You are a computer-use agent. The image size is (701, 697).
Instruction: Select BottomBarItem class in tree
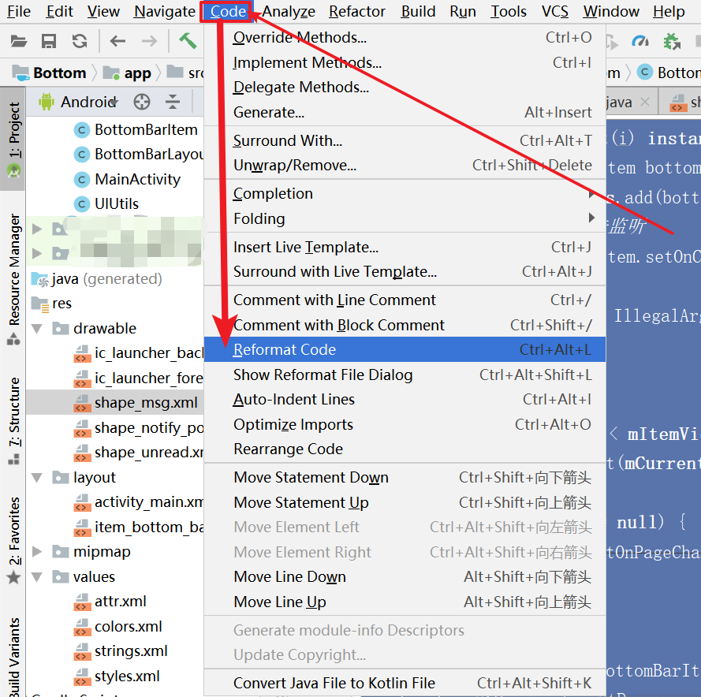coord(136,129)
